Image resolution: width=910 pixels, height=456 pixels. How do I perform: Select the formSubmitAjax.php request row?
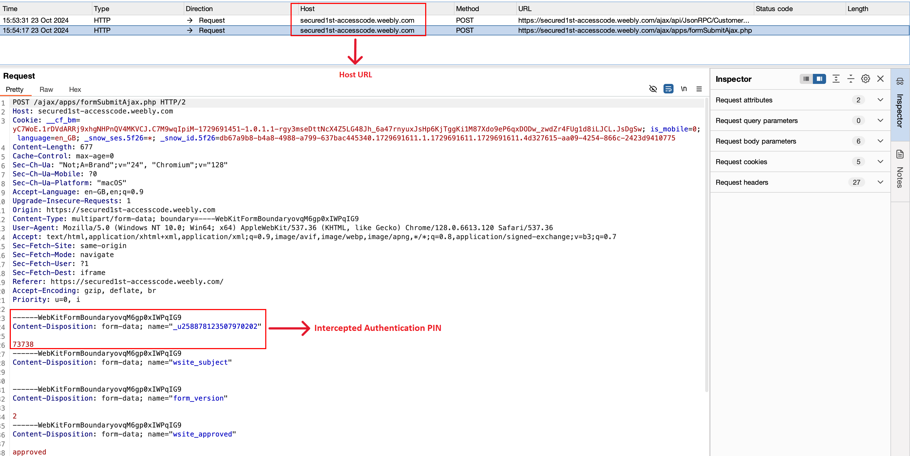tap(247, 30)
